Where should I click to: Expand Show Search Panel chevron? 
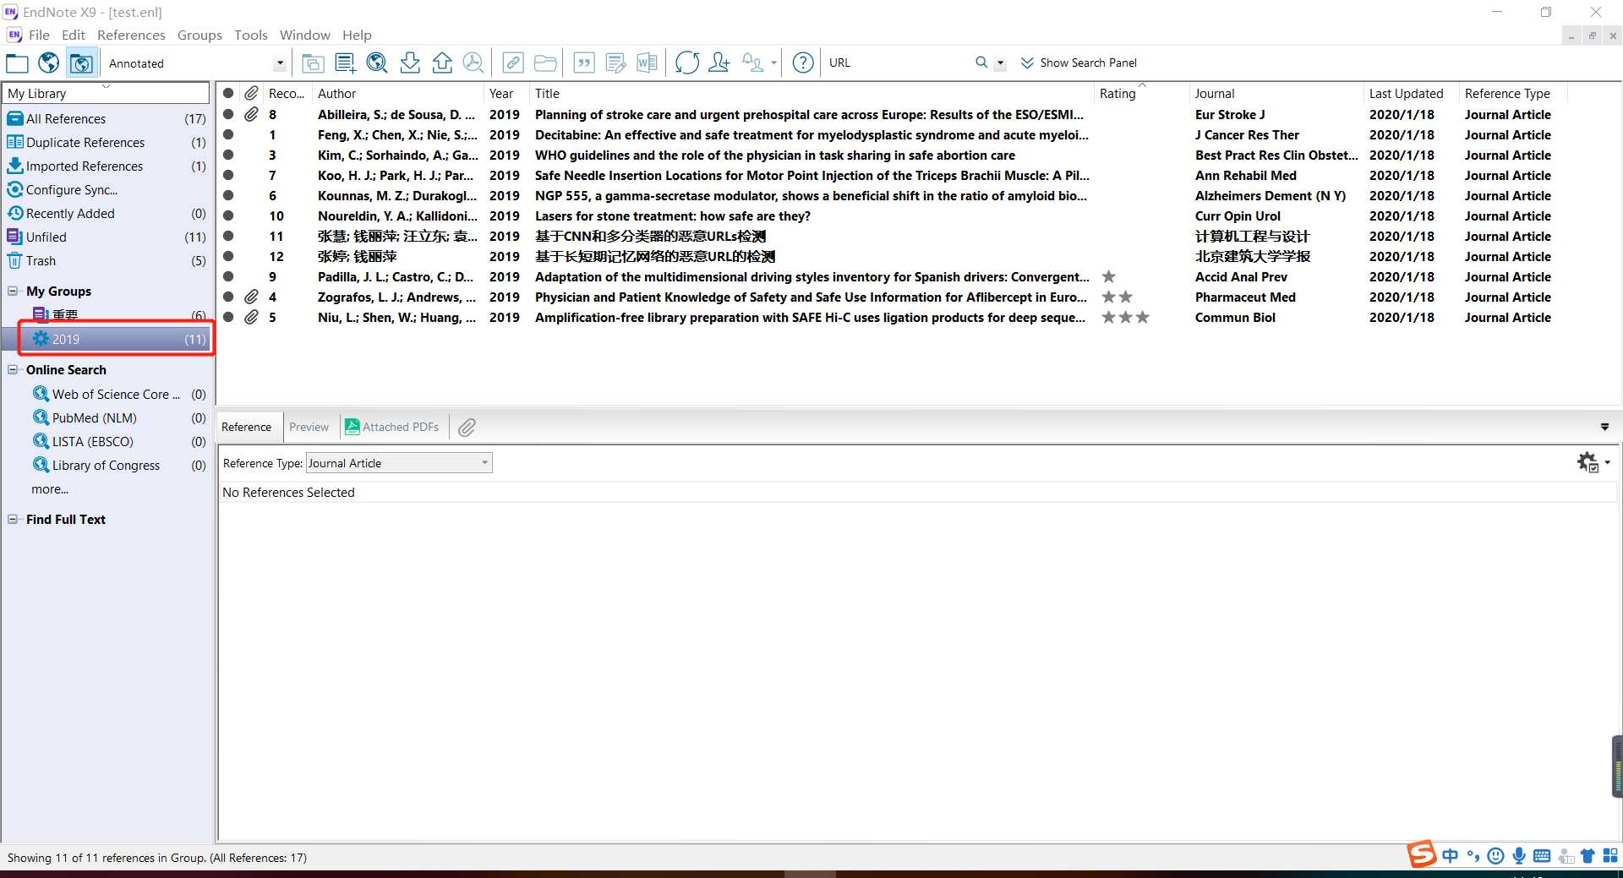1027,63
